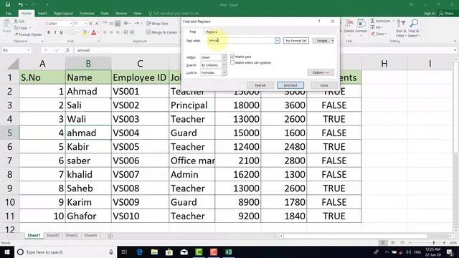Image resolution: width=459 pixels, height=258 pixels.
Task: Increase font size with the larger A
Action: click(91, 24)
